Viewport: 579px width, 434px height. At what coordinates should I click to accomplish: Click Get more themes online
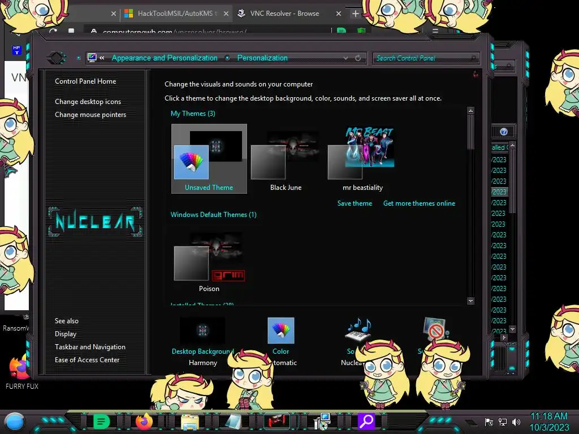click(419, 203)
